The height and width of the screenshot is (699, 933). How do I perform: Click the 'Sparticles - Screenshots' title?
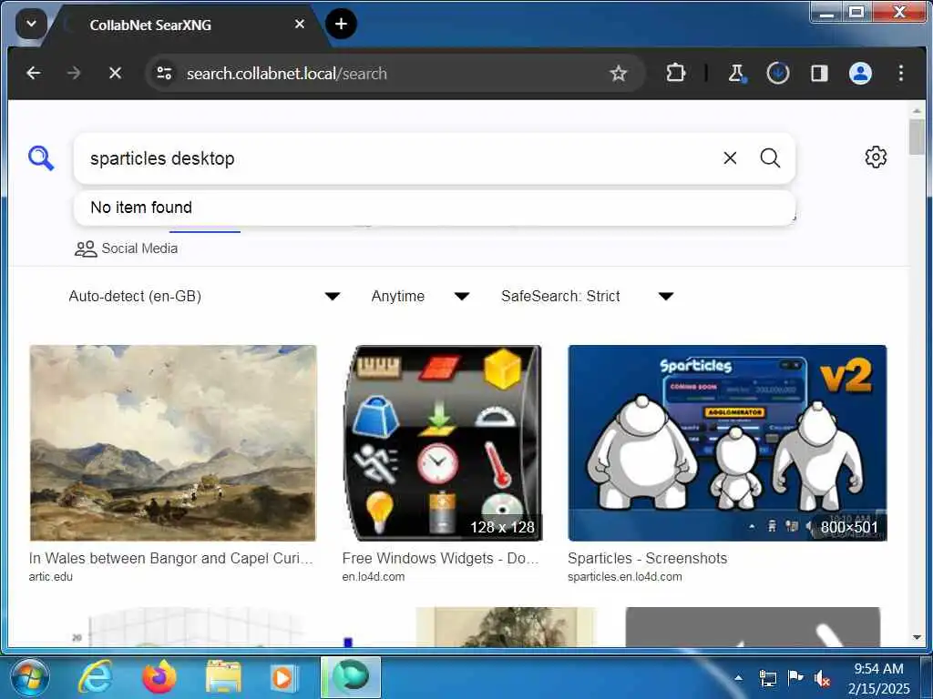pos(648,558)
